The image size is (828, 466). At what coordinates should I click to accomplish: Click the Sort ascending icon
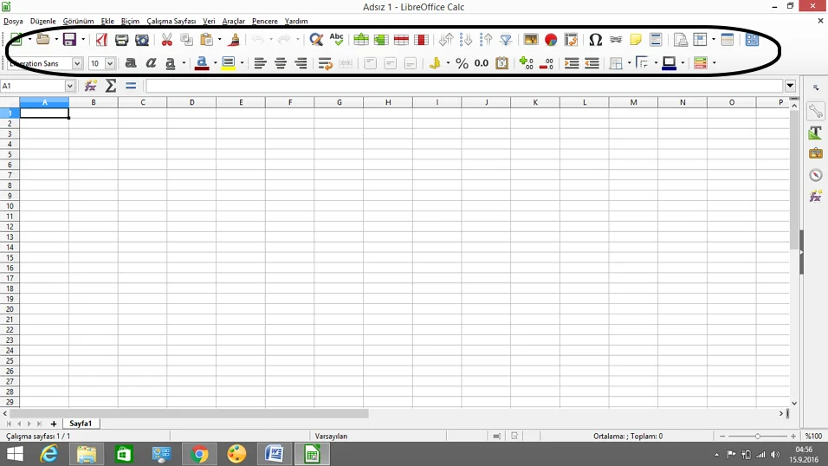[466, 39]
